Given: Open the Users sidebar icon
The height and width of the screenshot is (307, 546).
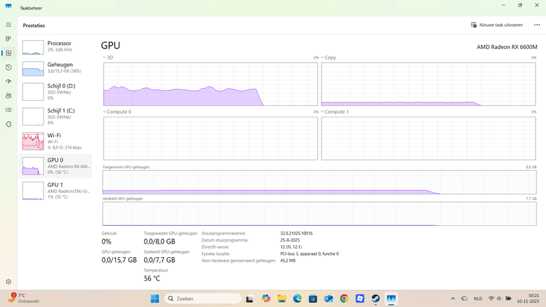Looking at the screenshot, I should pyautogui.click(x=9, y=96).
